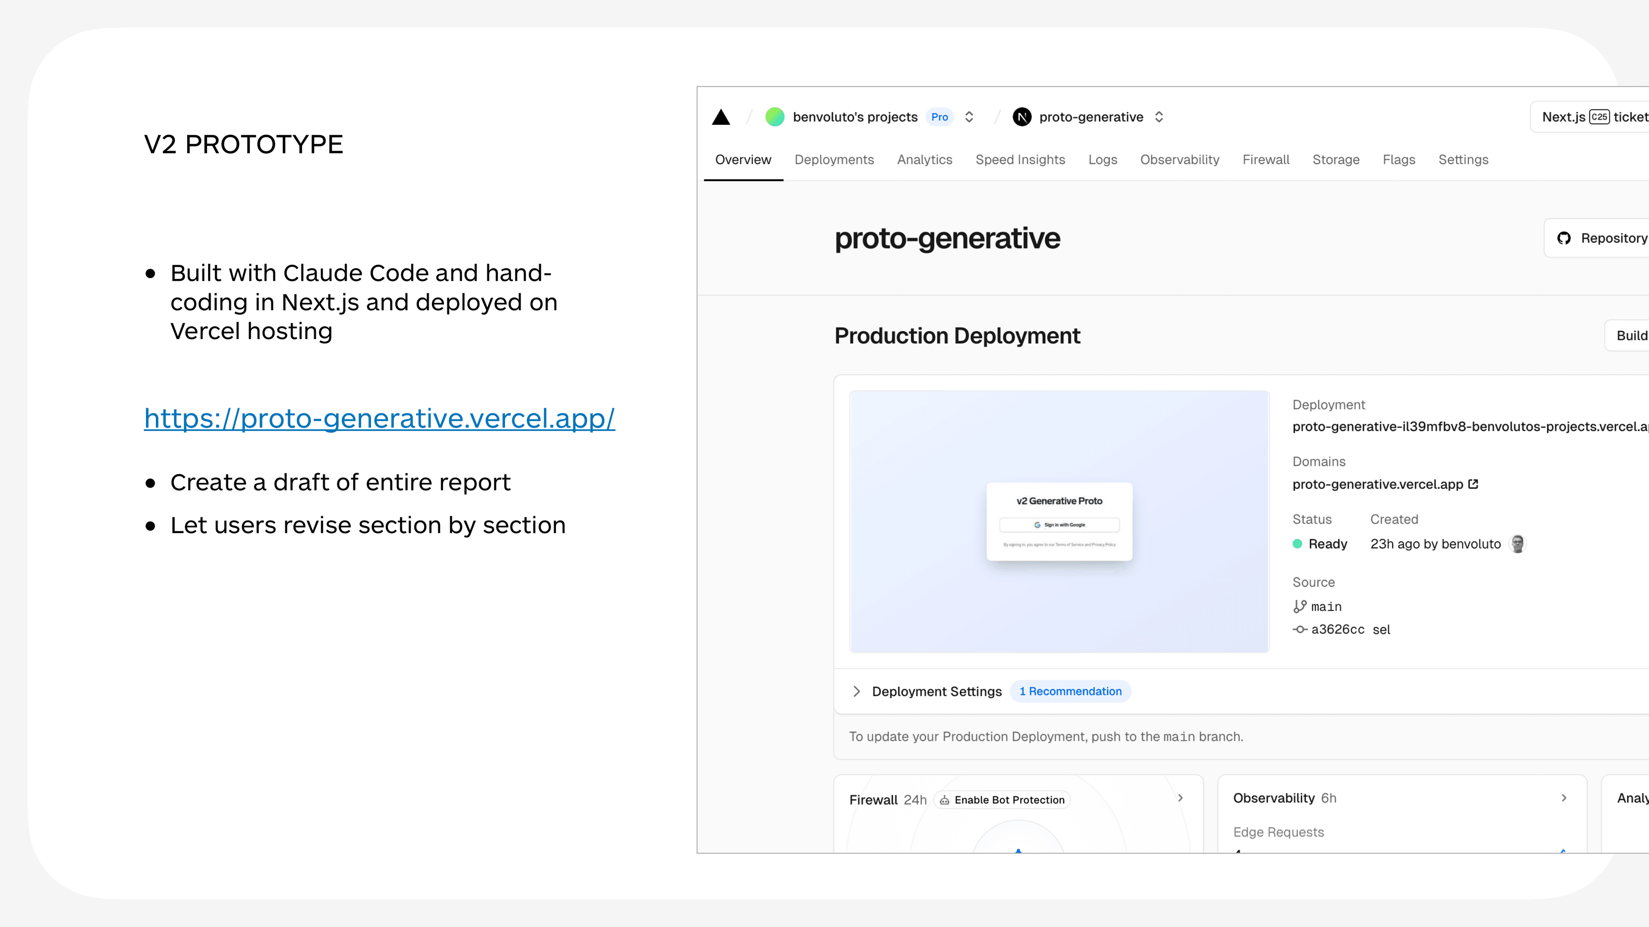Follow the proto-generative.vercel.app hyperlink on the slide
The image size is (1649, 927).
tap(380, 418)
